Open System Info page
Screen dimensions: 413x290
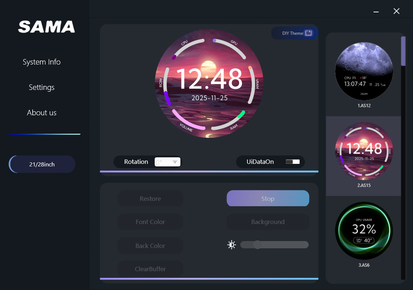point(42,62)
